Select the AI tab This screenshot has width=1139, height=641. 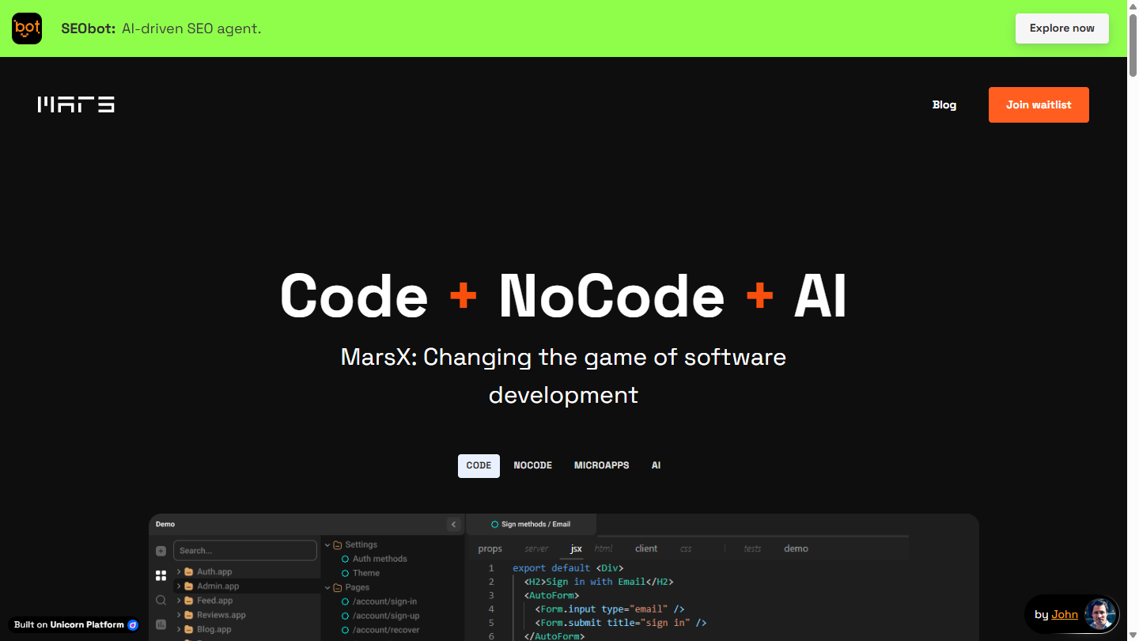tap(656, 465)
